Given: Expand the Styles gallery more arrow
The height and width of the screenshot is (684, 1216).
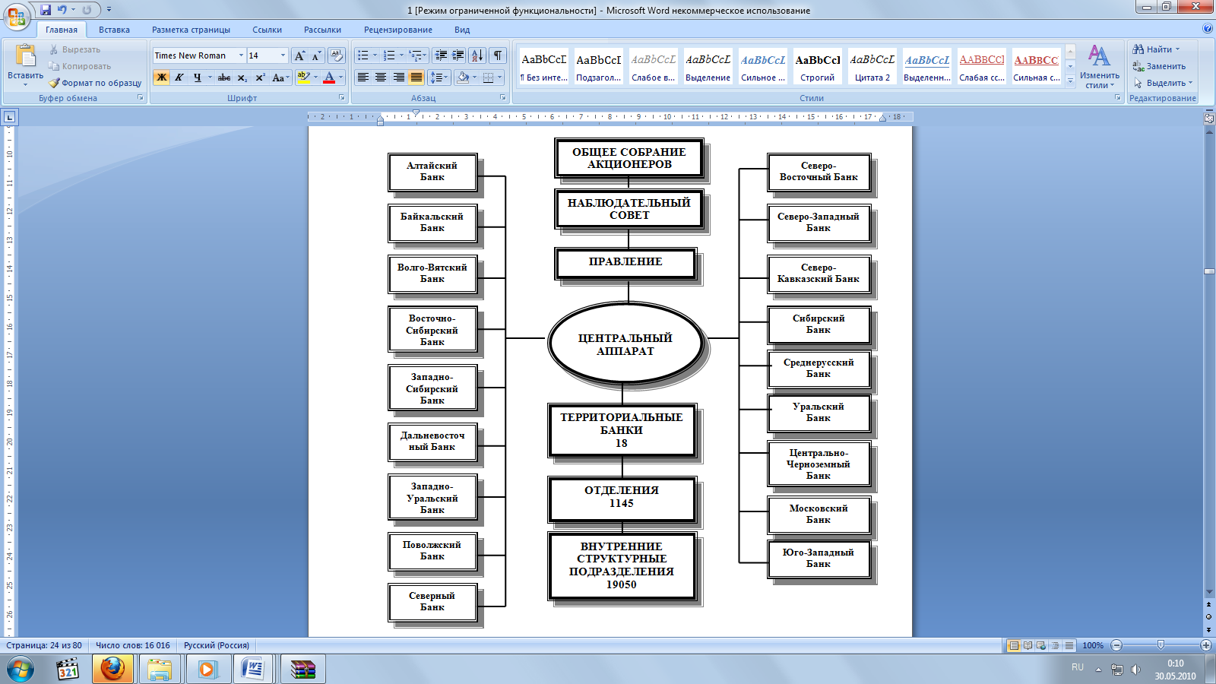Looking at the screenshot, I should (x=1070, y=82).
